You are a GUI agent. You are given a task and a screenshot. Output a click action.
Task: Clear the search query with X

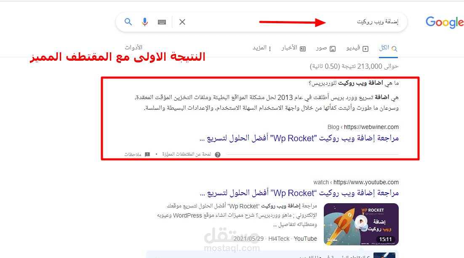182,21
